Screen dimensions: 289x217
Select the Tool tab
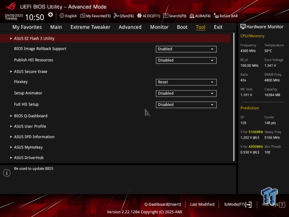point(200,27)
